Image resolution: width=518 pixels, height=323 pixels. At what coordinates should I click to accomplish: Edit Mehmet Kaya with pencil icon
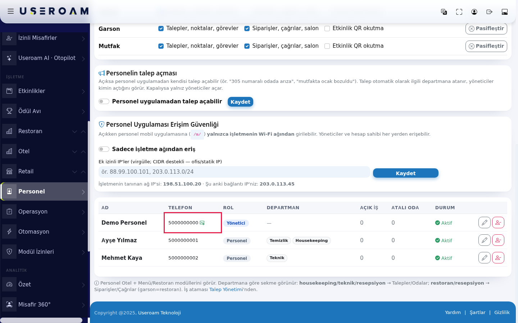[485, 258]
